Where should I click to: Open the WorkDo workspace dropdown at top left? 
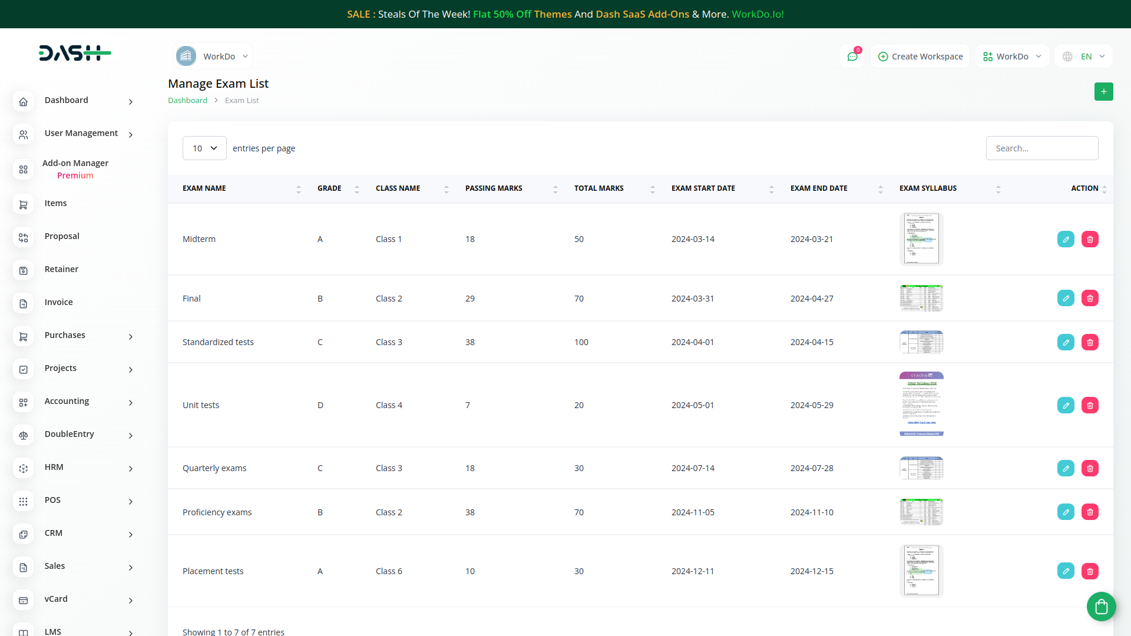(213, 57)
